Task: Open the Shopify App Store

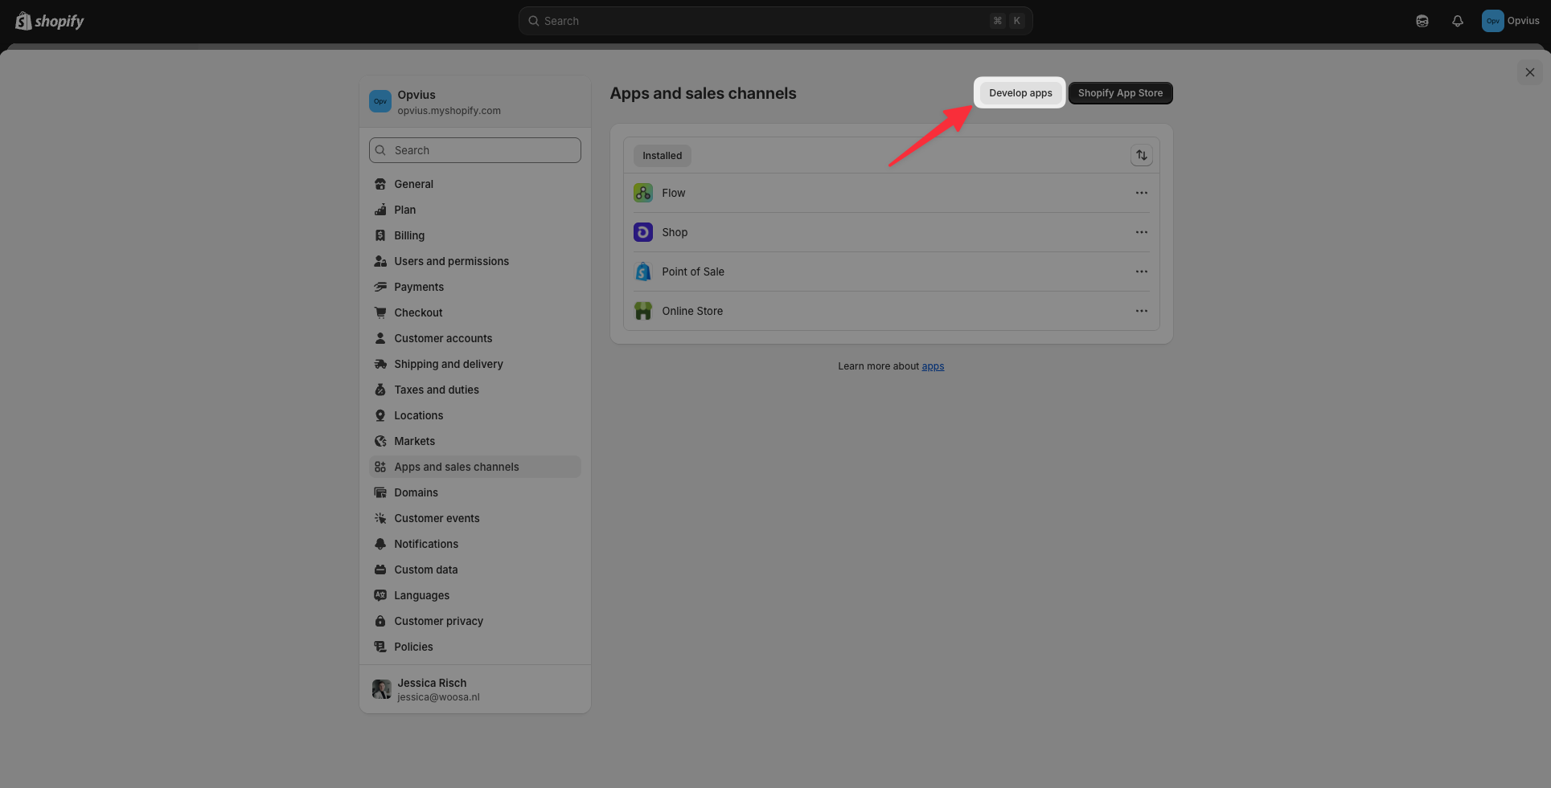Action: point(1120,93)
